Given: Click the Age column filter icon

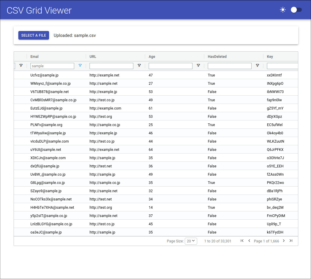Looking at the screenshot, I should (198, 66).
